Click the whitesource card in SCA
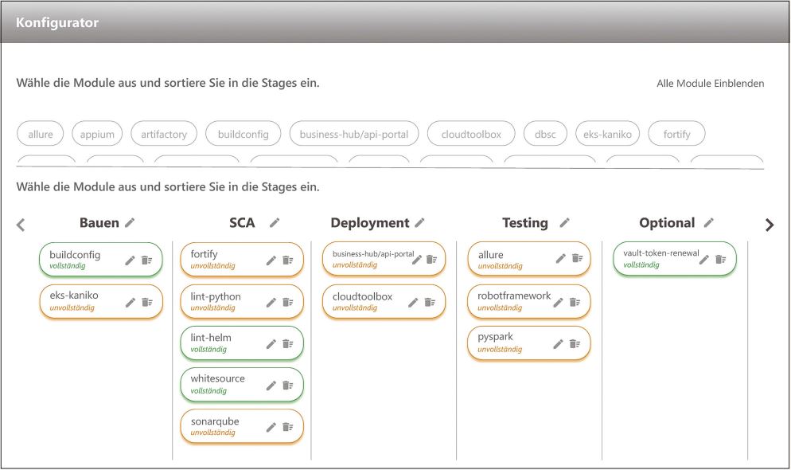791x470 pixels. (x=219, y=384)
